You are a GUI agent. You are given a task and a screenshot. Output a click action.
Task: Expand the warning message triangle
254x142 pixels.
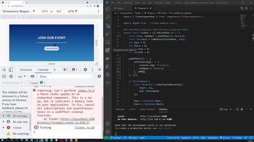(x=38, y=91)
